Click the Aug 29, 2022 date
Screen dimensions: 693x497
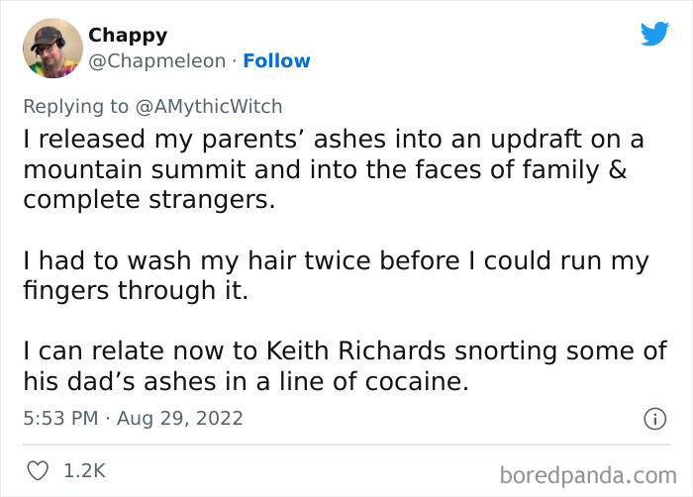coord(180,419)
